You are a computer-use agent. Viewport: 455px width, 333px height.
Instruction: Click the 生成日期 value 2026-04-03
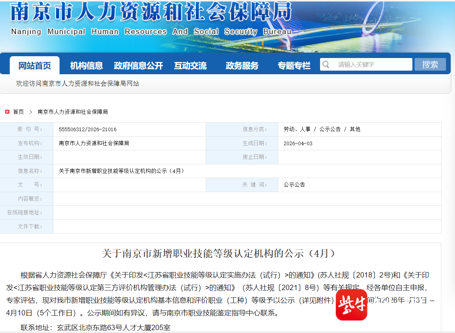click(298, 143)
